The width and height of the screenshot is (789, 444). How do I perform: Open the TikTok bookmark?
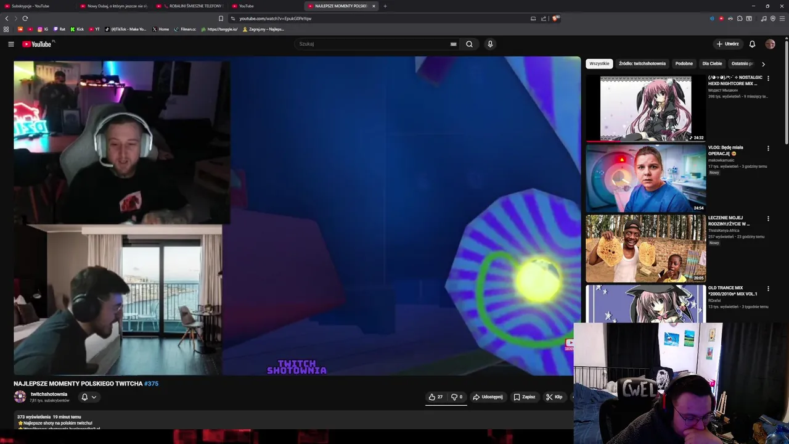[x=126, y=29]
